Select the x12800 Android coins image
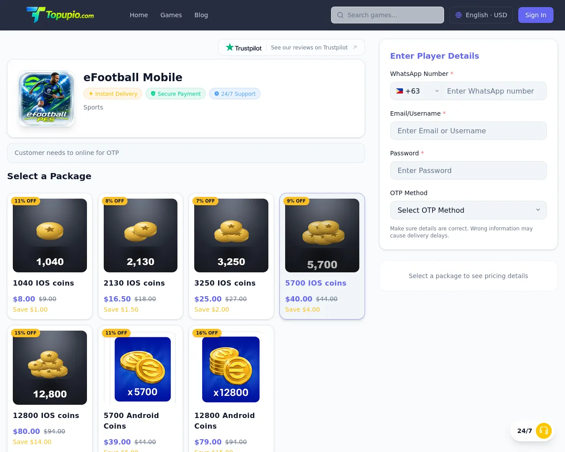The width and height of the screenshot is (565, 452). (231, 368)
